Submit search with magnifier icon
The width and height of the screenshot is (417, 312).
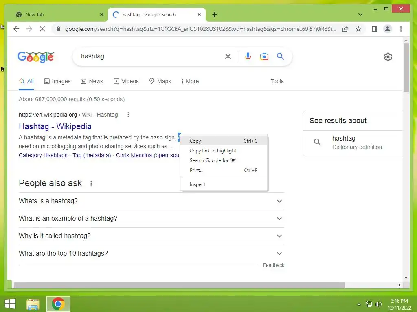coord(280,56)
